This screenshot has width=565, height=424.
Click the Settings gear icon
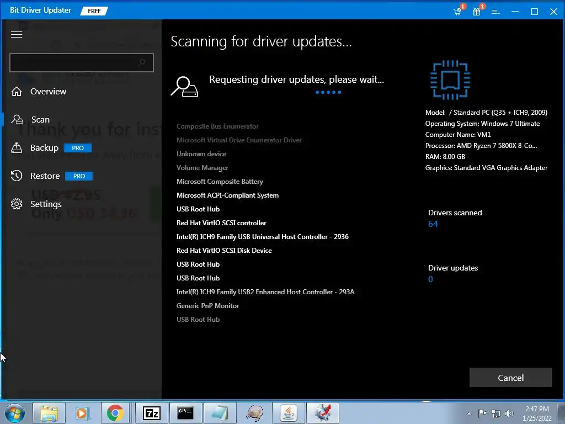[17, 204]
